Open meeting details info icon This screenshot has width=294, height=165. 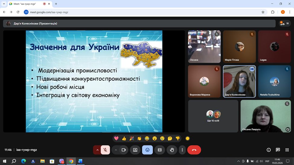(269, 150)
